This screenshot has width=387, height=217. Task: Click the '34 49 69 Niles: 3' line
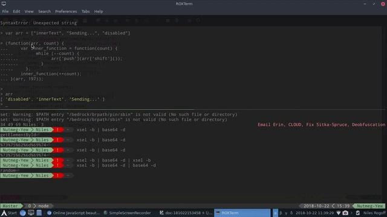click(x=22, y=125)
